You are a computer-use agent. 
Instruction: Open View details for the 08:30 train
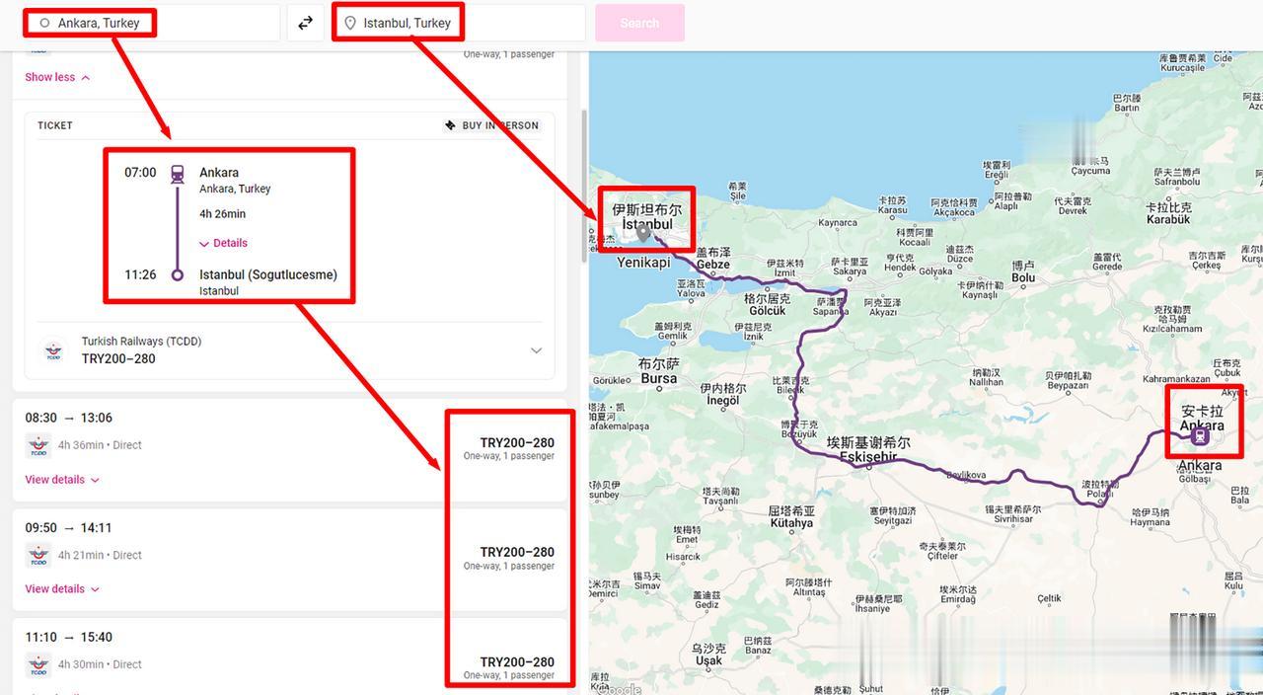click(x=62, y=480)
